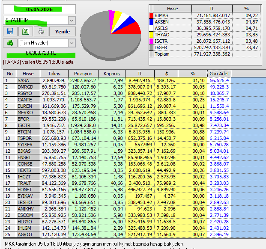266x249 pixels.
Task: Select the BTCIM stock cell
Action: pyautogui.click(x=28, y=132)
